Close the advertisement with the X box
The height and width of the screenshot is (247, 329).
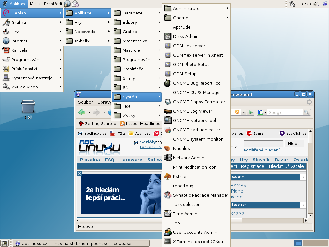coord(80,173)
